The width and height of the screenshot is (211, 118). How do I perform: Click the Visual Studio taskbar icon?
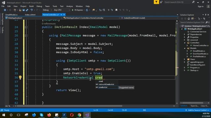[87, 115]
